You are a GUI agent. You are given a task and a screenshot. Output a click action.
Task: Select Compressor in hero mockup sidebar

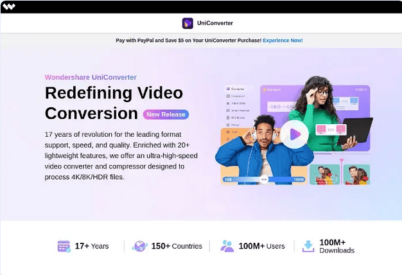coord(236,96)
